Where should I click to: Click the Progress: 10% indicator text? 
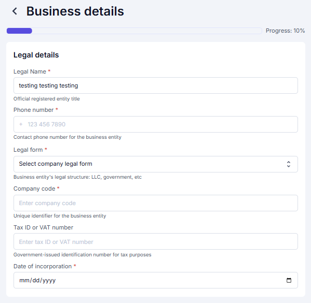tap(285, 31)
